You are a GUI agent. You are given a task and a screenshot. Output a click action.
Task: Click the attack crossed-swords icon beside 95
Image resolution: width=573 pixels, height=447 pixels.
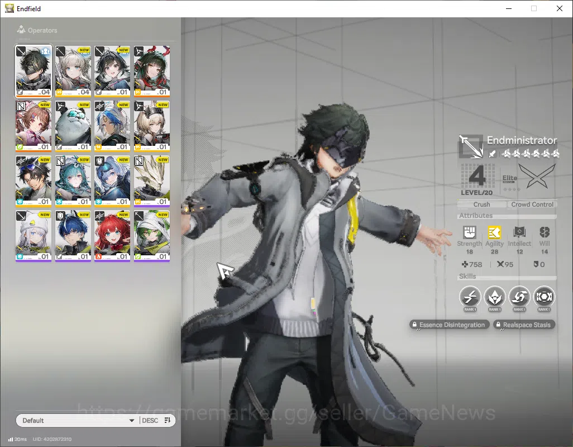point(500,264)
